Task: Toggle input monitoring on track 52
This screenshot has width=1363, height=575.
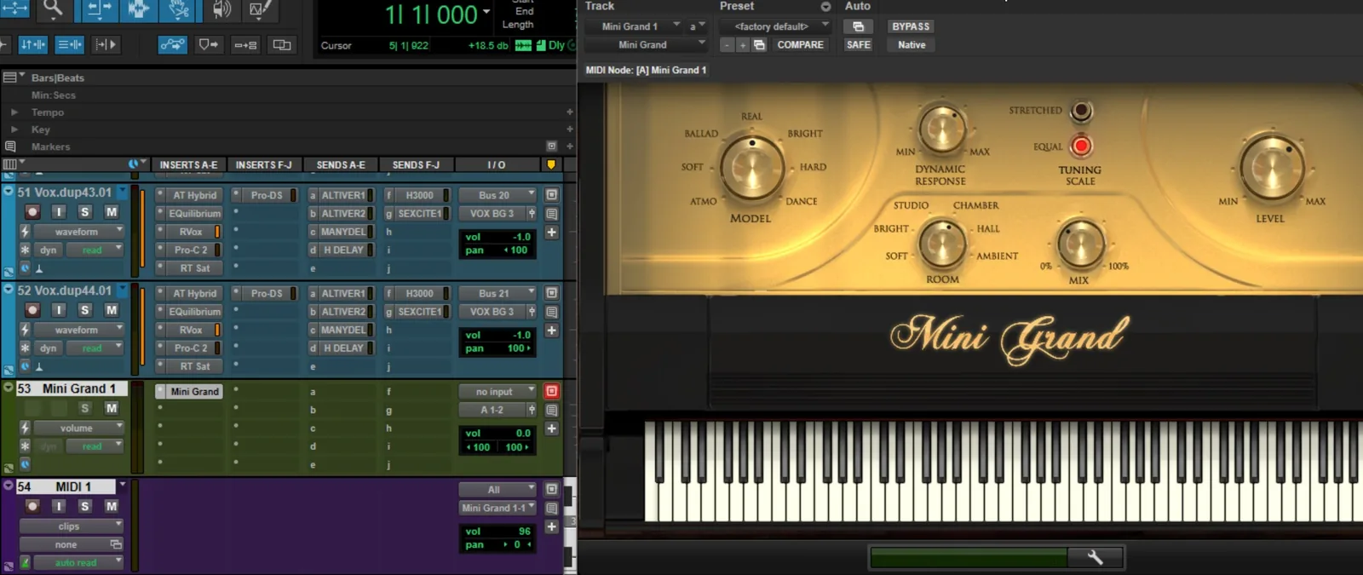Action: [59, 310]
